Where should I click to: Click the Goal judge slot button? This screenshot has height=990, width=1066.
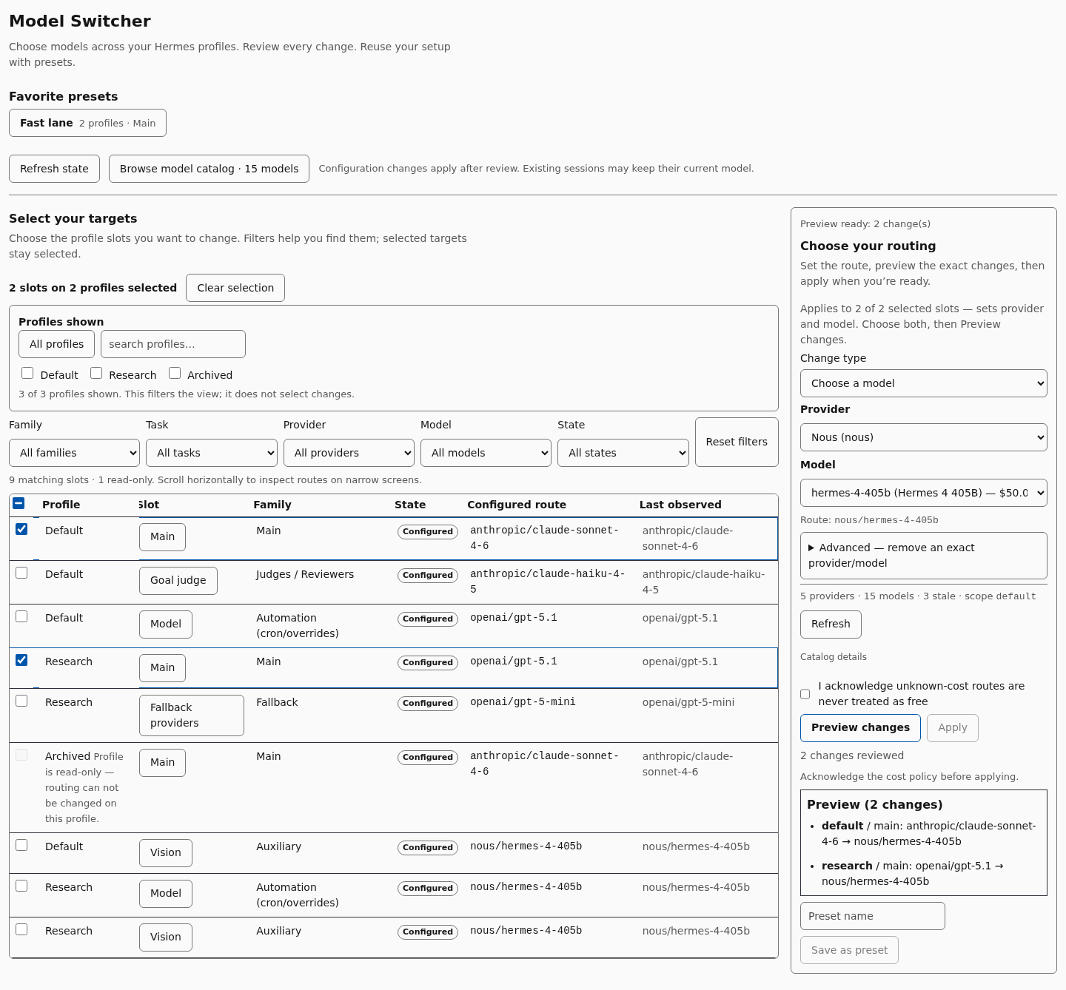(x=178, y=581)
